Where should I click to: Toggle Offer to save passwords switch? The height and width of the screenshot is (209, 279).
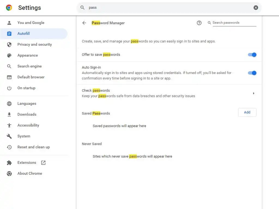[252, 55]
